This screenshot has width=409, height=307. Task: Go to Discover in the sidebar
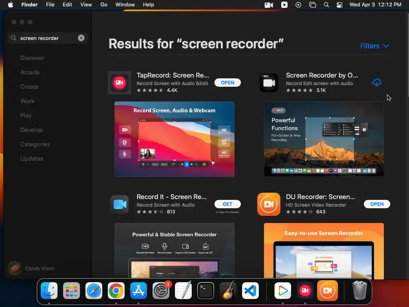coord(32,58)
